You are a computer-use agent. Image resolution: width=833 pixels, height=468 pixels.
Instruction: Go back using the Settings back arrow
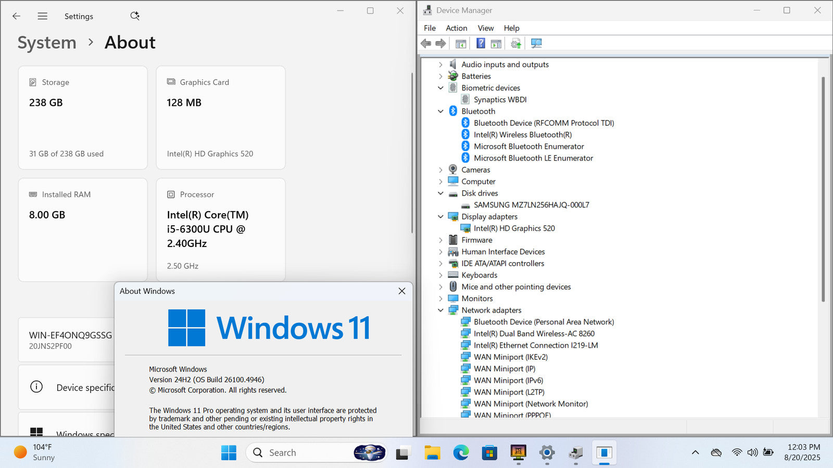pyautogui.click(x=17, y=16)
